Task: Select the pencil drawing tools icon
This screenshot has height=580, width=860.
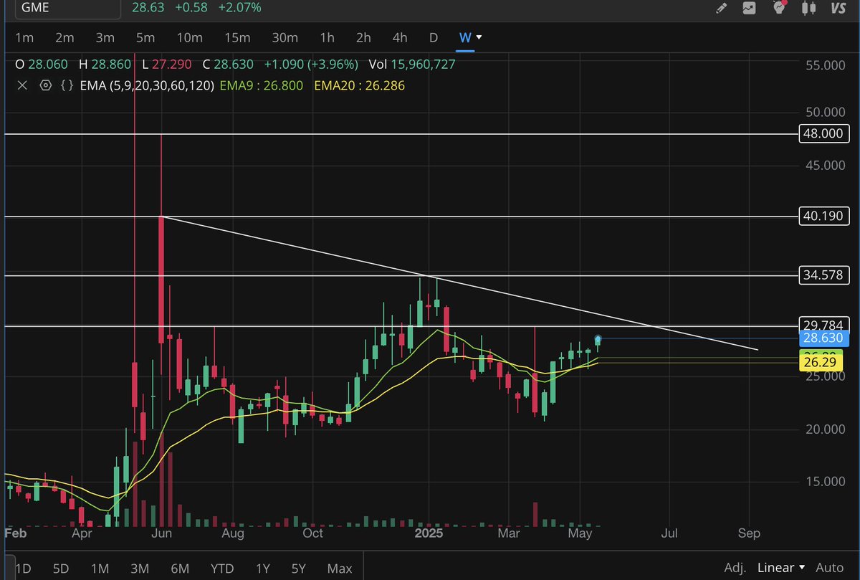Action: point(722,7)
